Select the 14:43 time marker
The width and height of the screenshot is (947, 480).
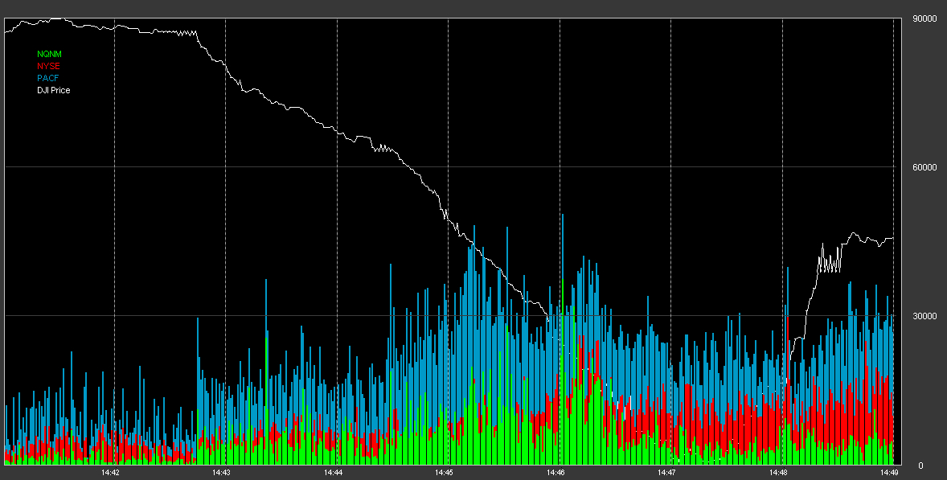click(221, 474)
